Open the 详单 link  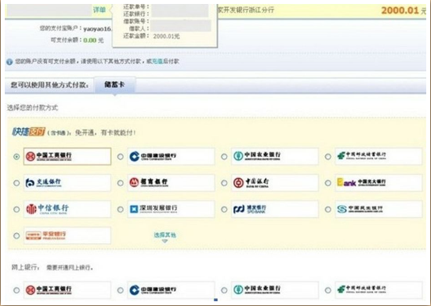point(99,10)
